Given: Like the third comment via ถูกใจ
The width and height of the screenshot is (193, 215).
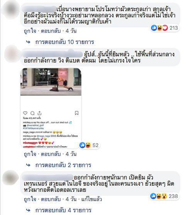Looking at the screenshot, I should [x=30, y=199].
